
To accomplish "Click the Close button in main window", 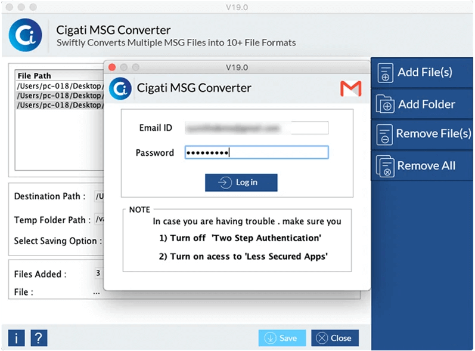I will point(335,338).
